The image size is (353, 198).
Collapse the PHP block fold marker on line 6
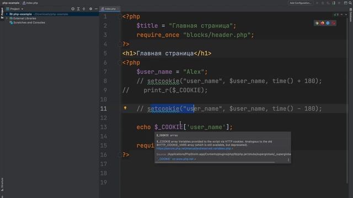tap(120, 63)
